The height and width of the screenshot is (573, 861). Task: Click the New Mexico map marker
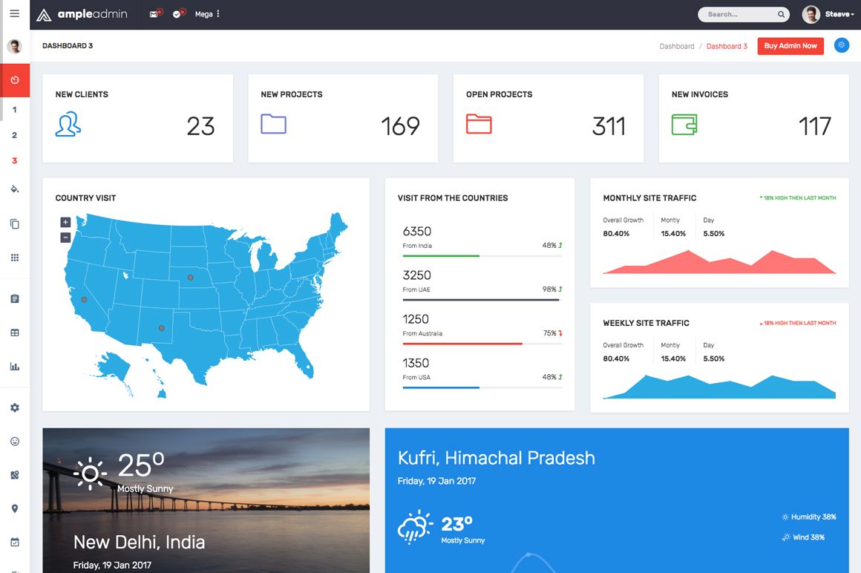(162, 328)
